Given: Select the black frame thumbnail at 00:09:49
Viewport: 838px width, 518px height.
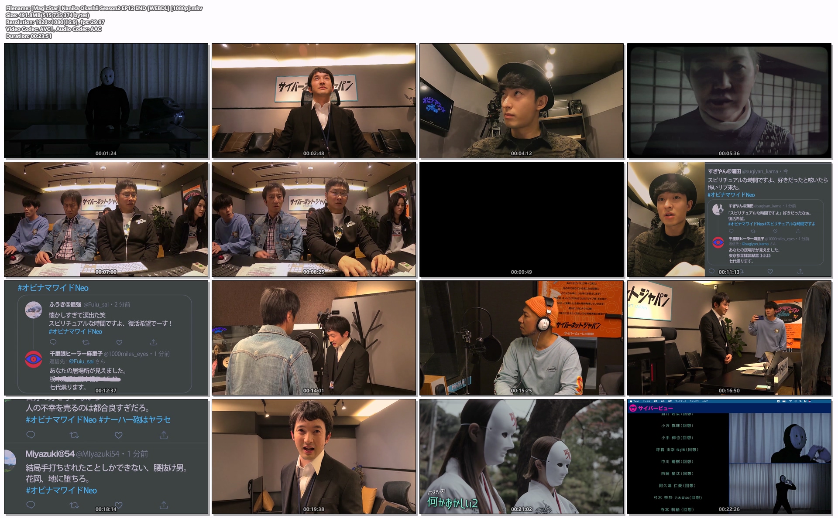Looking at the screenshot, I should (522, 219).
